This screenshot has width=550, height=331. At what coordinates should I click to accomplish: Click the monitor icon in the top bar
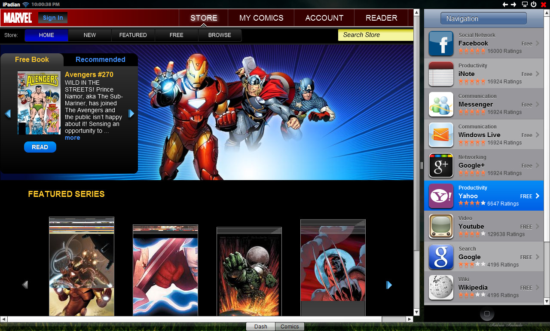(525, 4)
